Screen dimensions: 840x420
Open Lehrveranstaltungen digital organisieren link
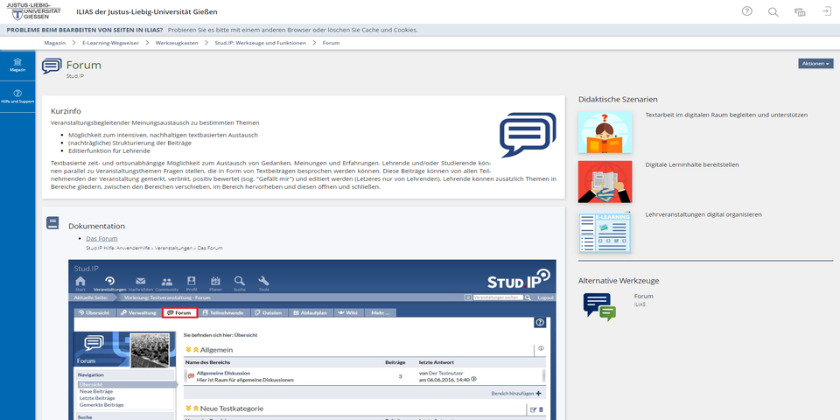click(703, 214)
